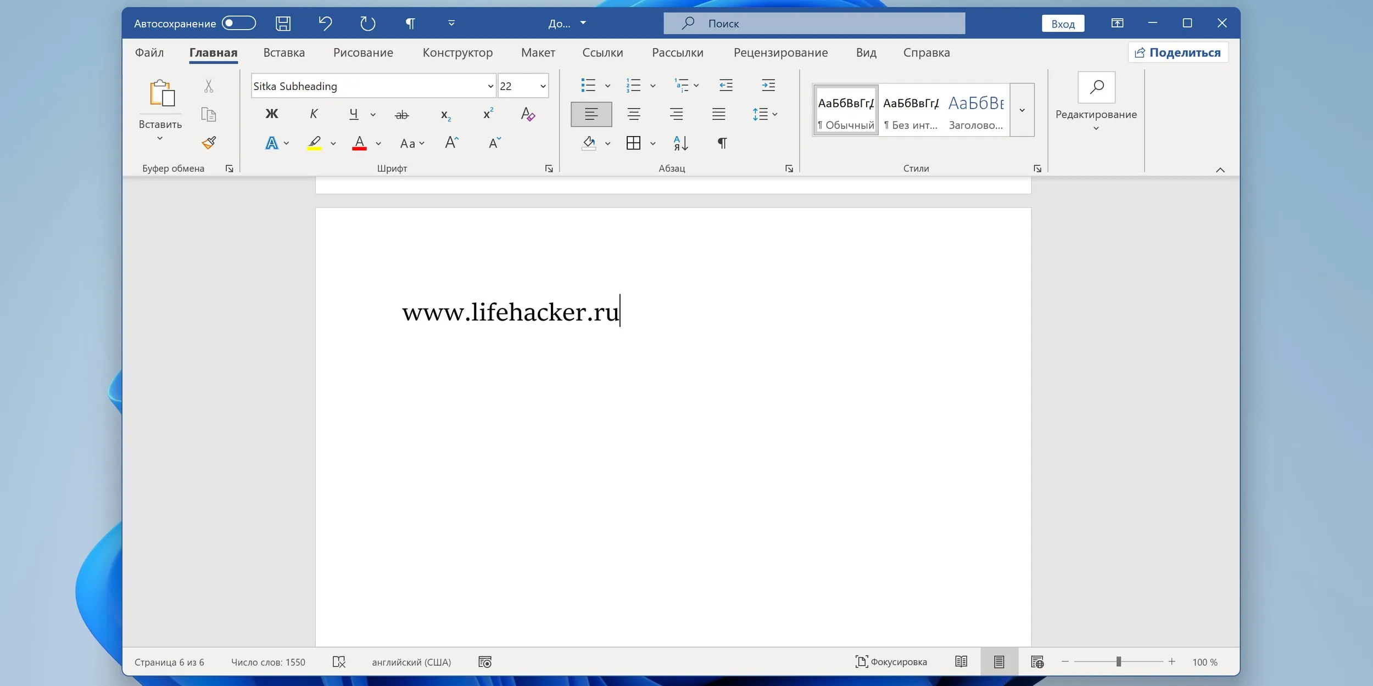The height and width of the screenshot is (686, 1373).
Task: Toggle justify alignment
Action: click(719, 114)
